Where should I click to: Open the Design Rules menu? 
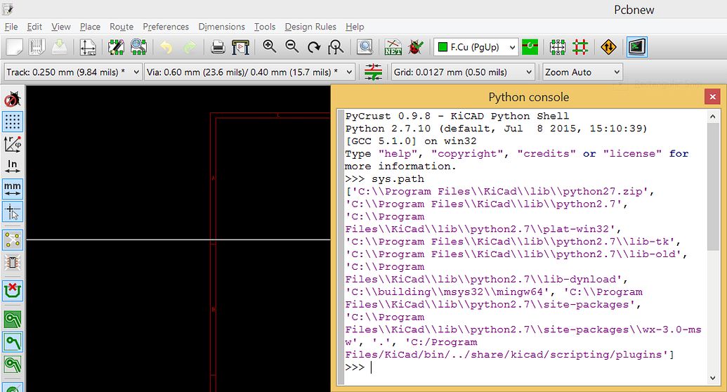(x=310, y=27)
